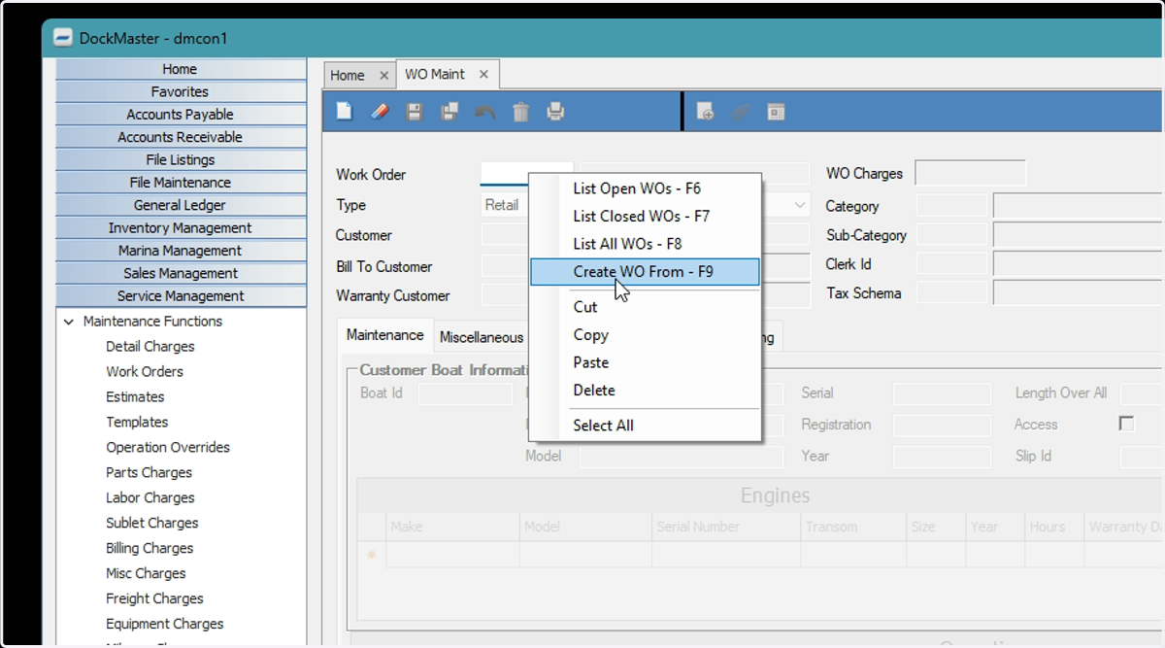
Task: Open the Sales Management section
Action: pos(180,273)
